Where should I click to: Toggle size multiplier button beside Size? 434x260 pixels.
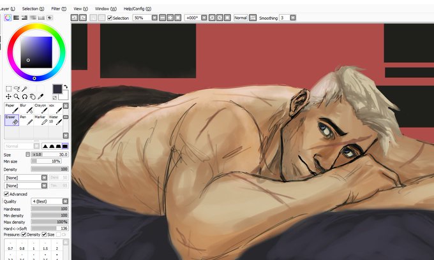point(27,154)
